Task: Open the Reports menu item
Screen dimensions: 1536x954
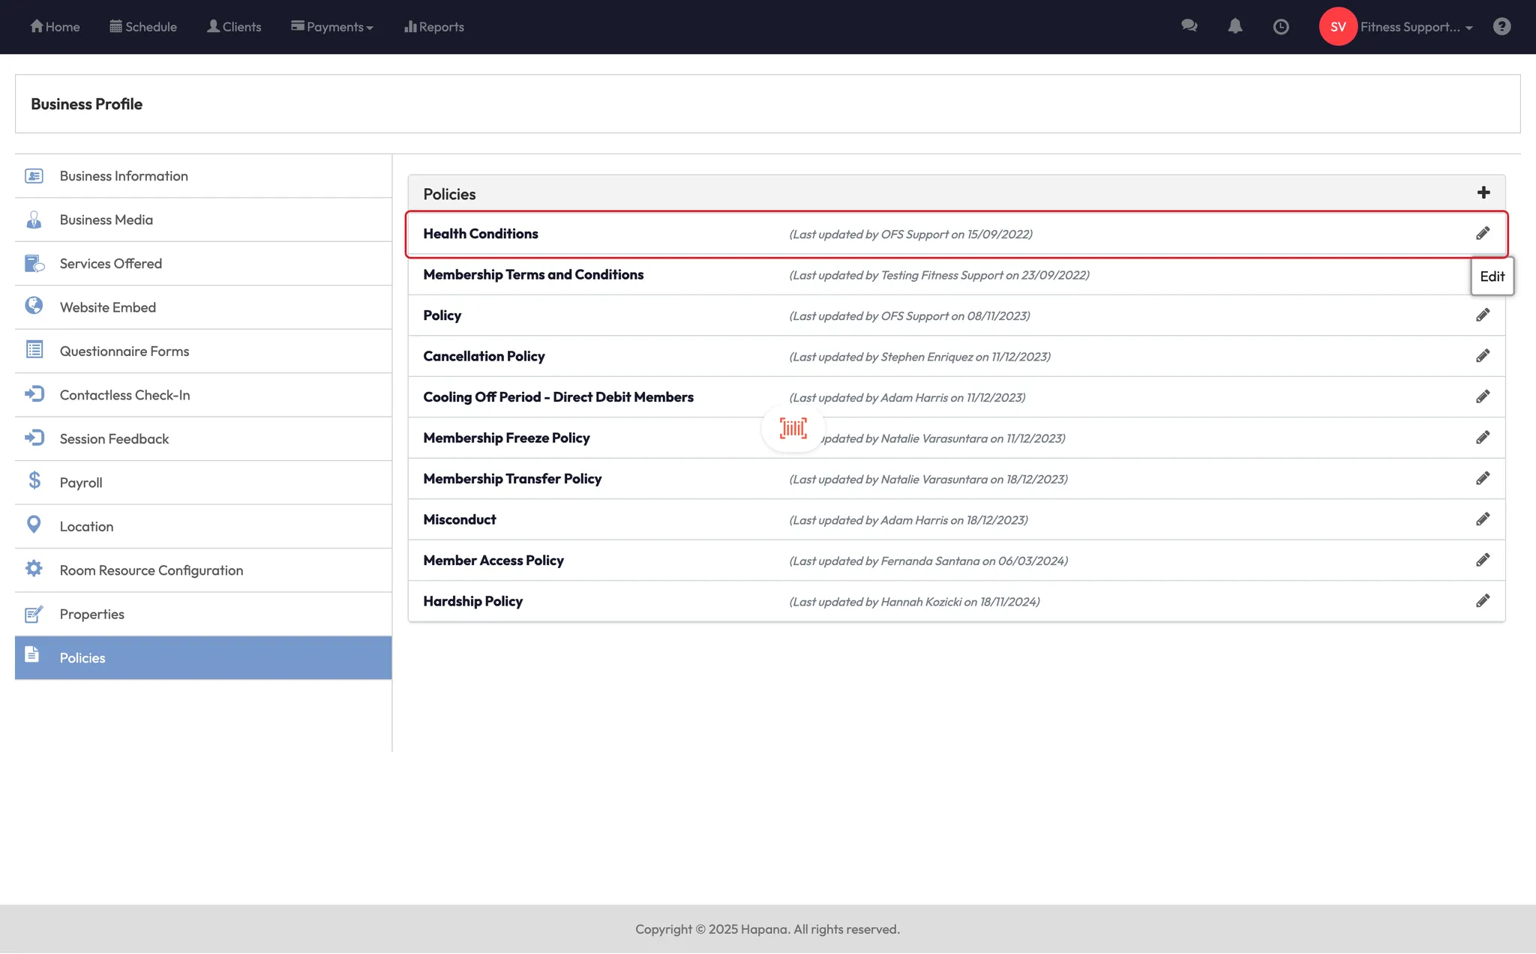Action: click(434, 27)
